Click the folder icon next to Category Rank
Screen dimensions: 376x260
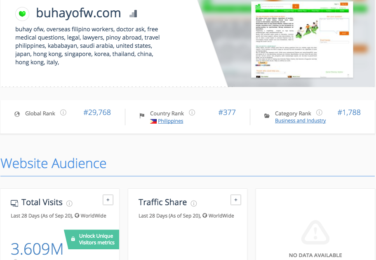(x=267, y=116)
